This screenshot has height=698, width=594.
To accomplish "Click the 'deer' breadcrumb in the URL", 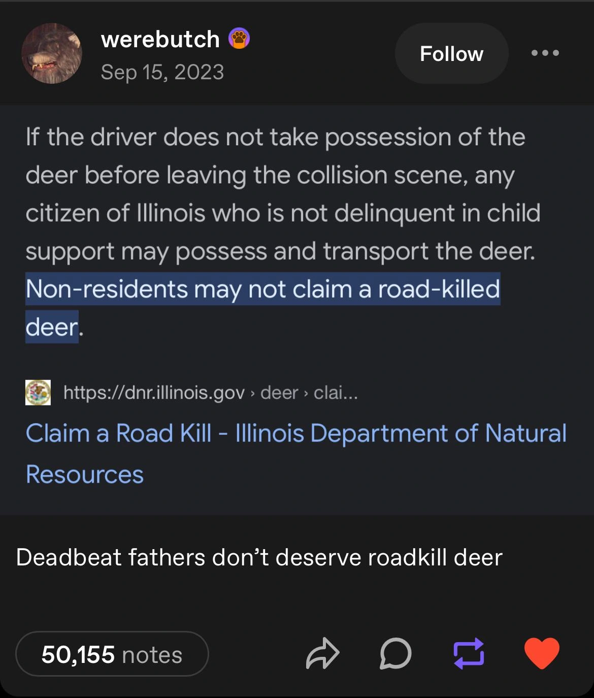I will pos(279,393).
